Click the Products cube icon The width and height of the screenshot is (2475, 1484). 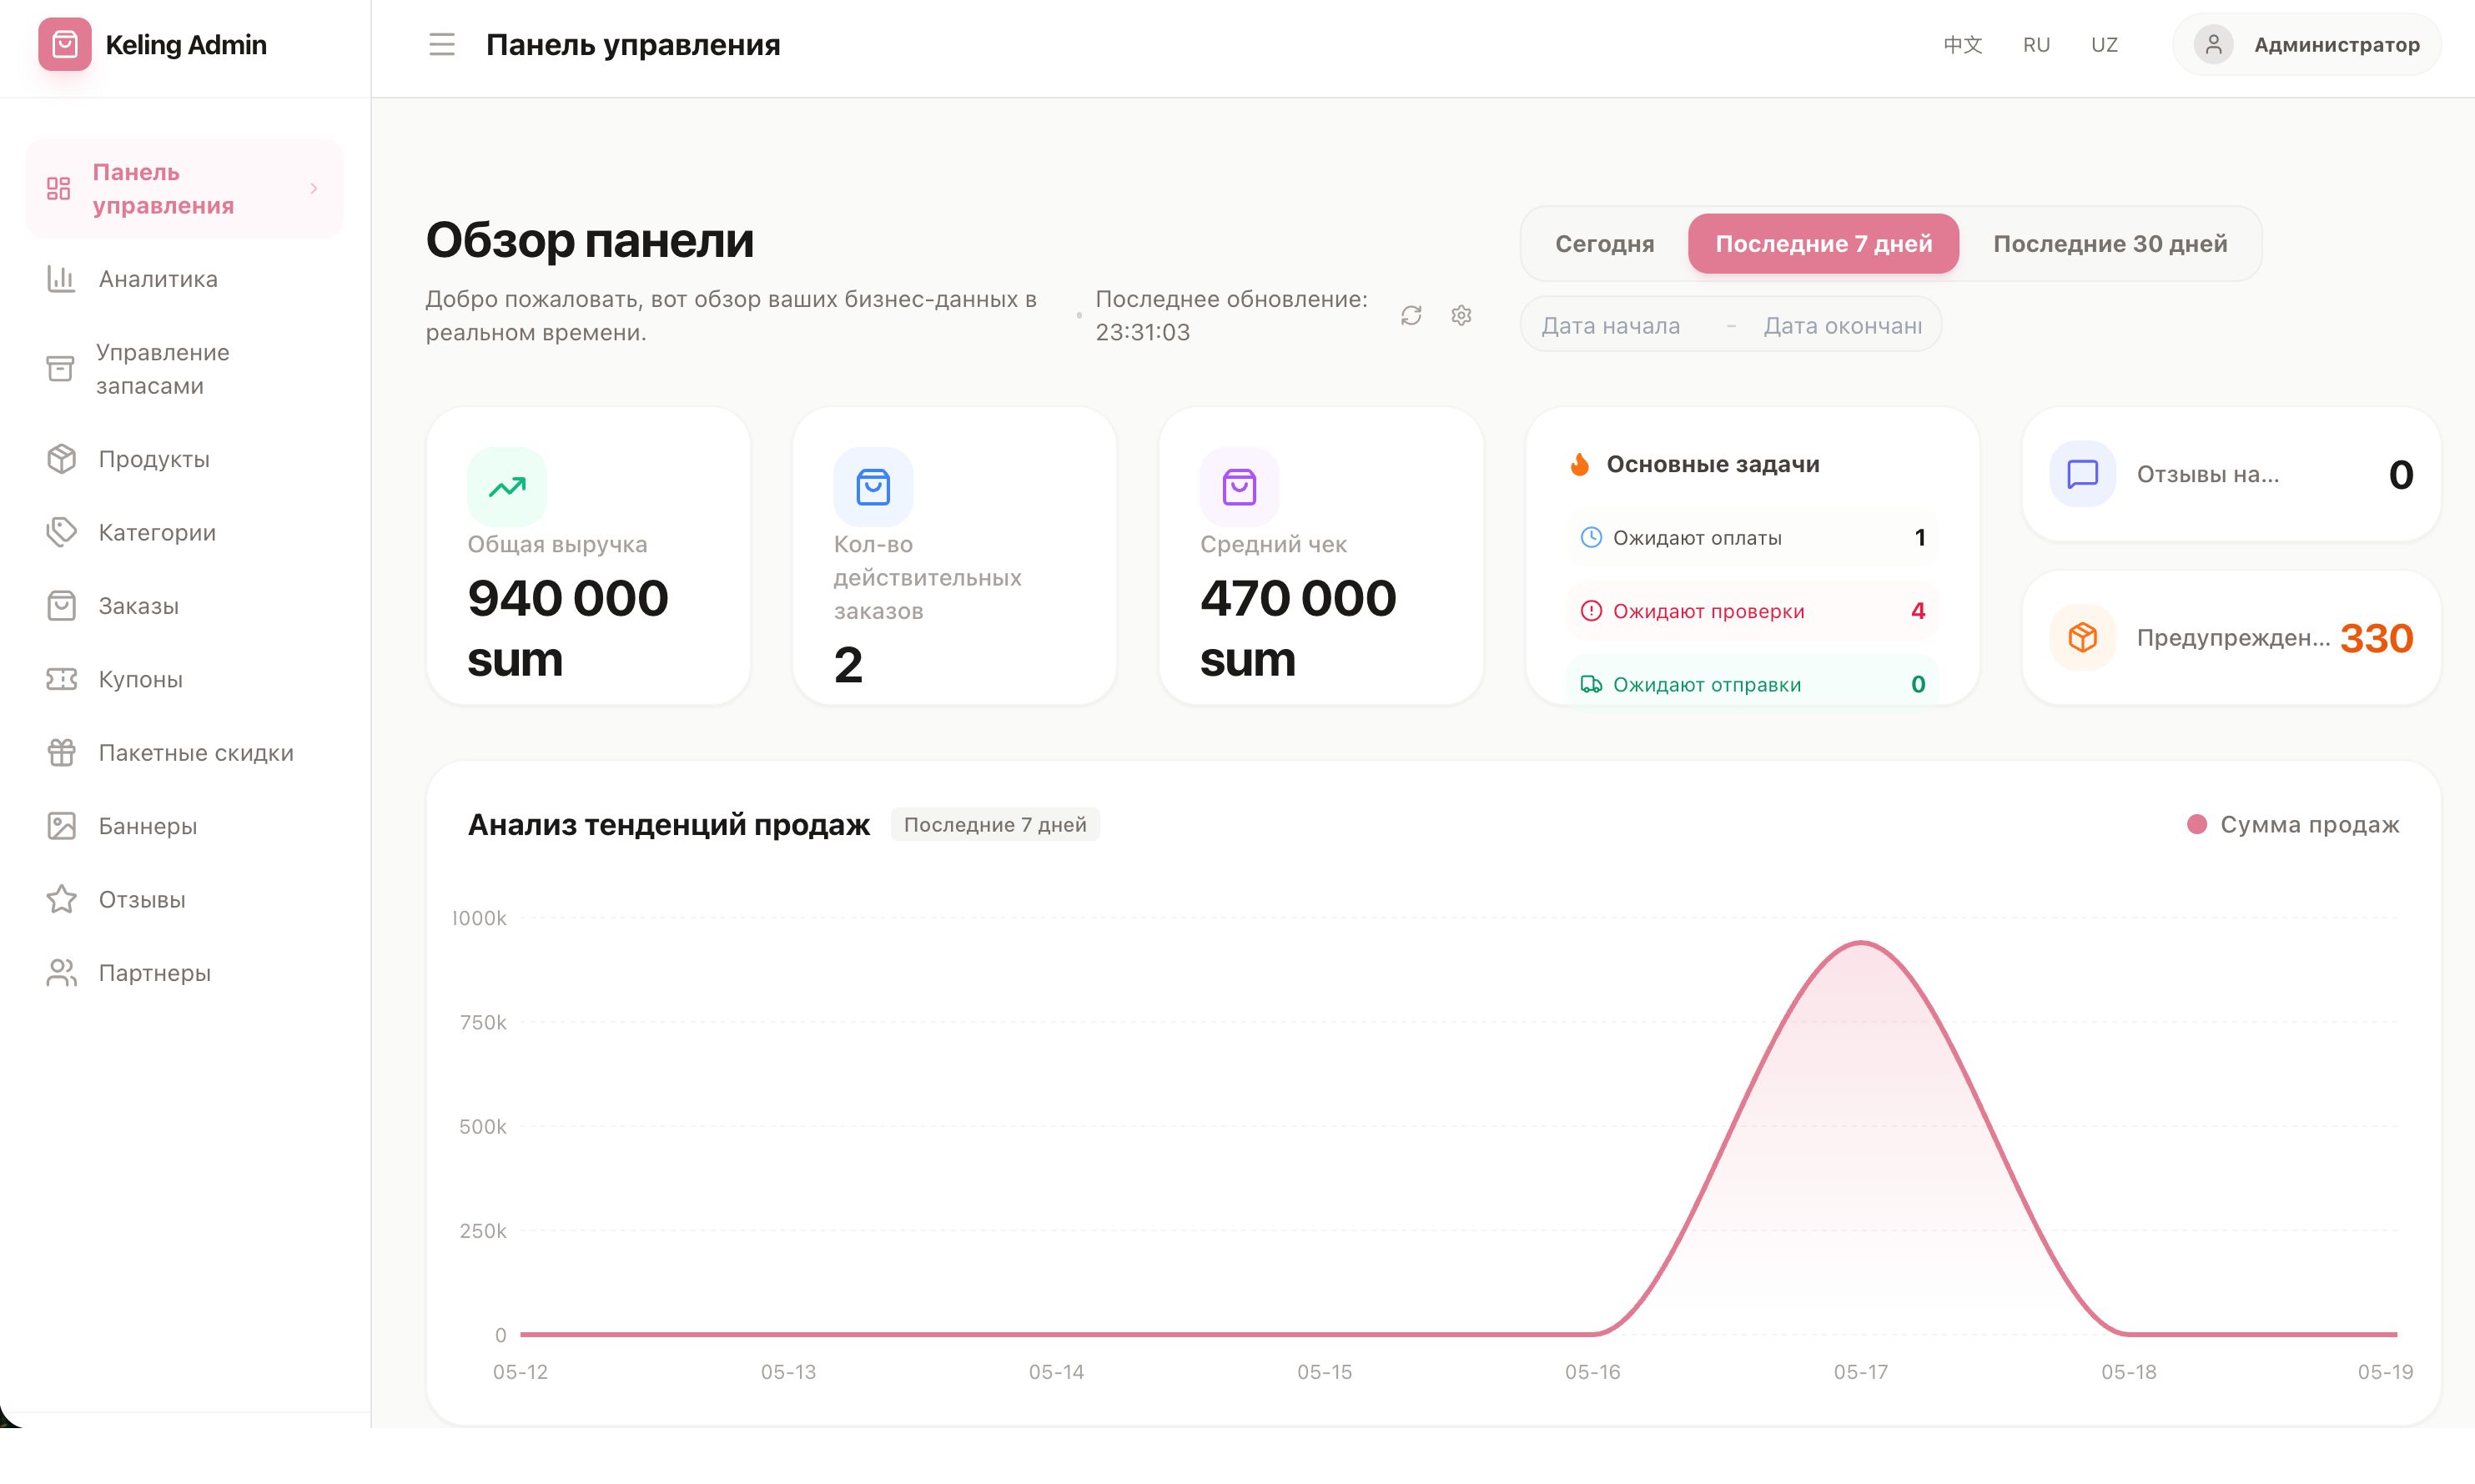(61, 459)
